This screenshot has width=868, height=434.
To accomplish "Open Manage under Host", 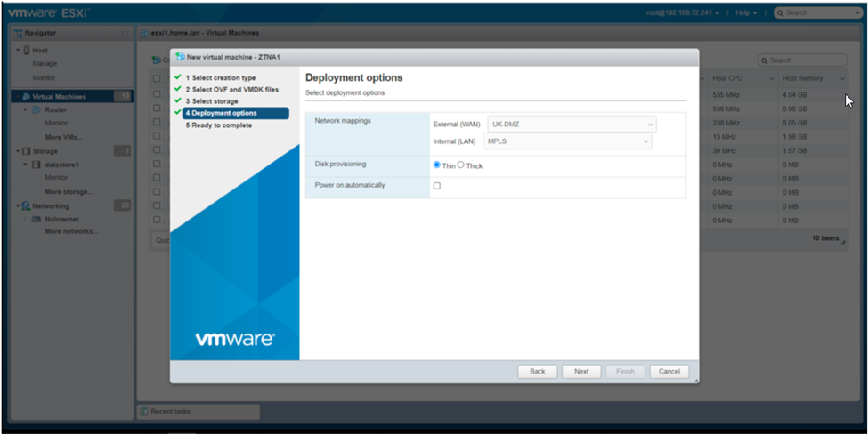I will click(45, 63).
